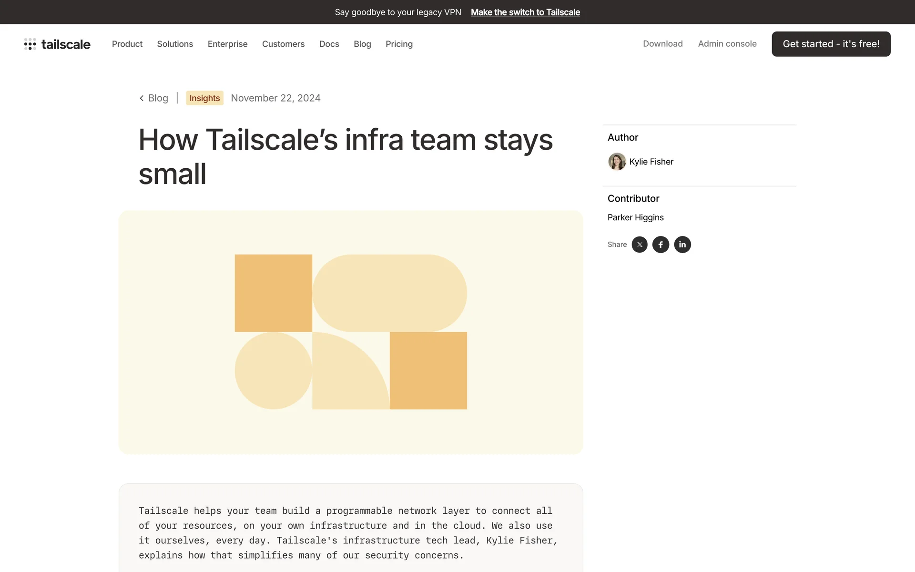This screenshot has width=915, height=572.
Task: Open the Product navigation menu
Action: 127,44
